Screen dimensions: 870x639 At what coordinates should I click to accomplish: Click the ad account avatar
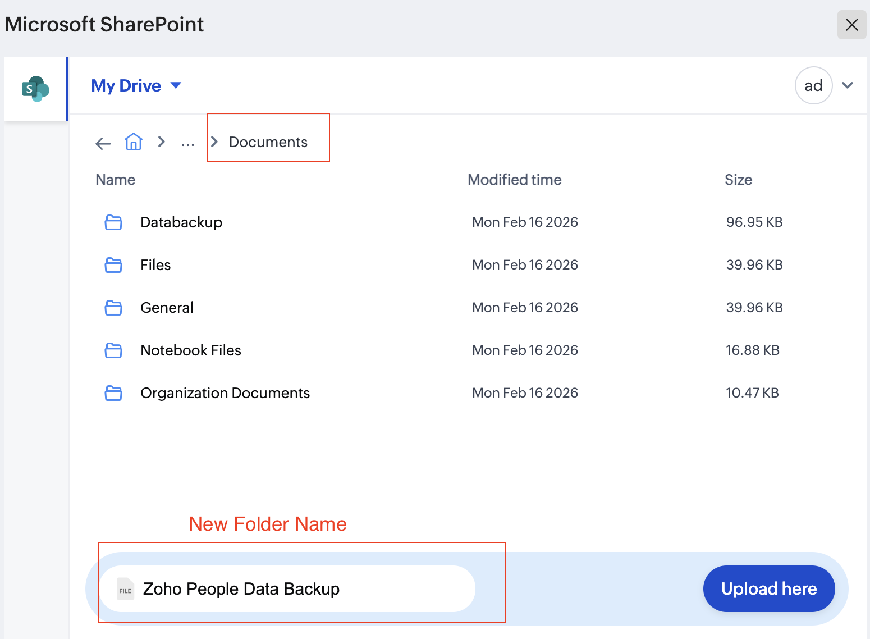[813, 85]
